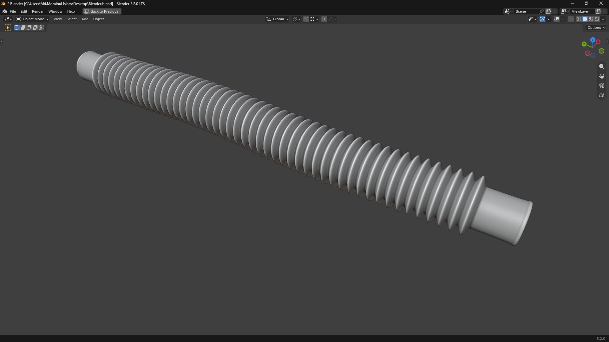
Task: Click Back to Previous button
Action: pyautogui.click(x=102, y=11)
